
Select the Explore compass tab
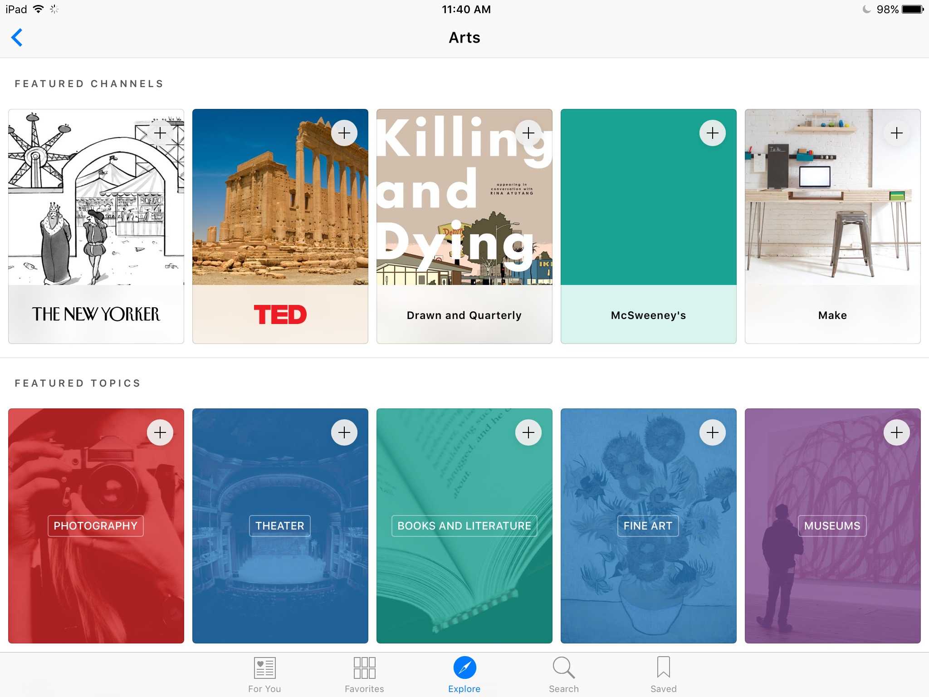pyautogui.click(x=464, y=674)
